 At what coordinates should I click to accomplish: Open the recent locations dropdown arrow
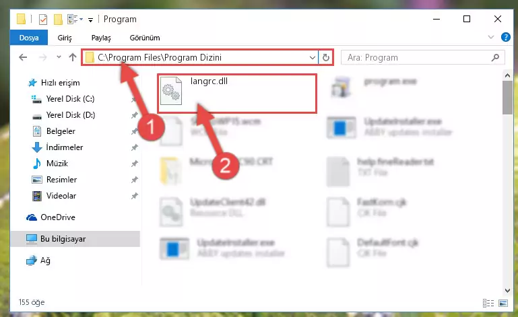pyautogui.click(x=59, y=57)
